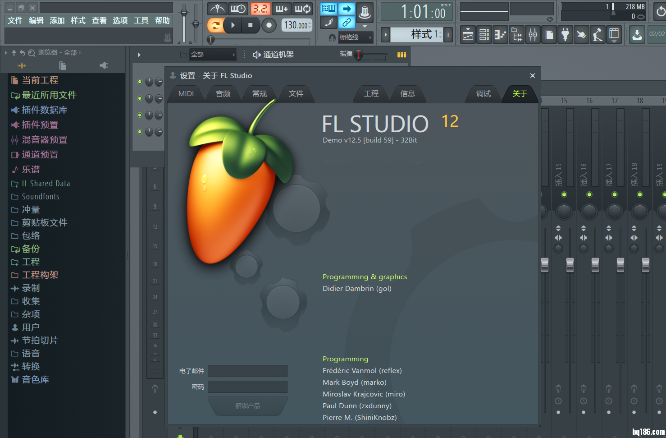Click the save project download icon
Image resolution: width=666 pixels, height=438 pixels.
pyautogui.click(x=637, y=34)
